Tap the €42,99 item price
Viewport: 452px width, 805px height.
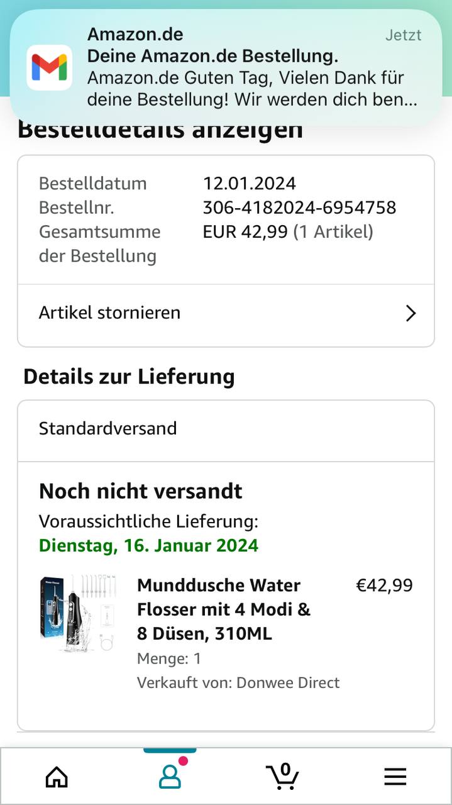pyautogui.click(x=384, y=586)
